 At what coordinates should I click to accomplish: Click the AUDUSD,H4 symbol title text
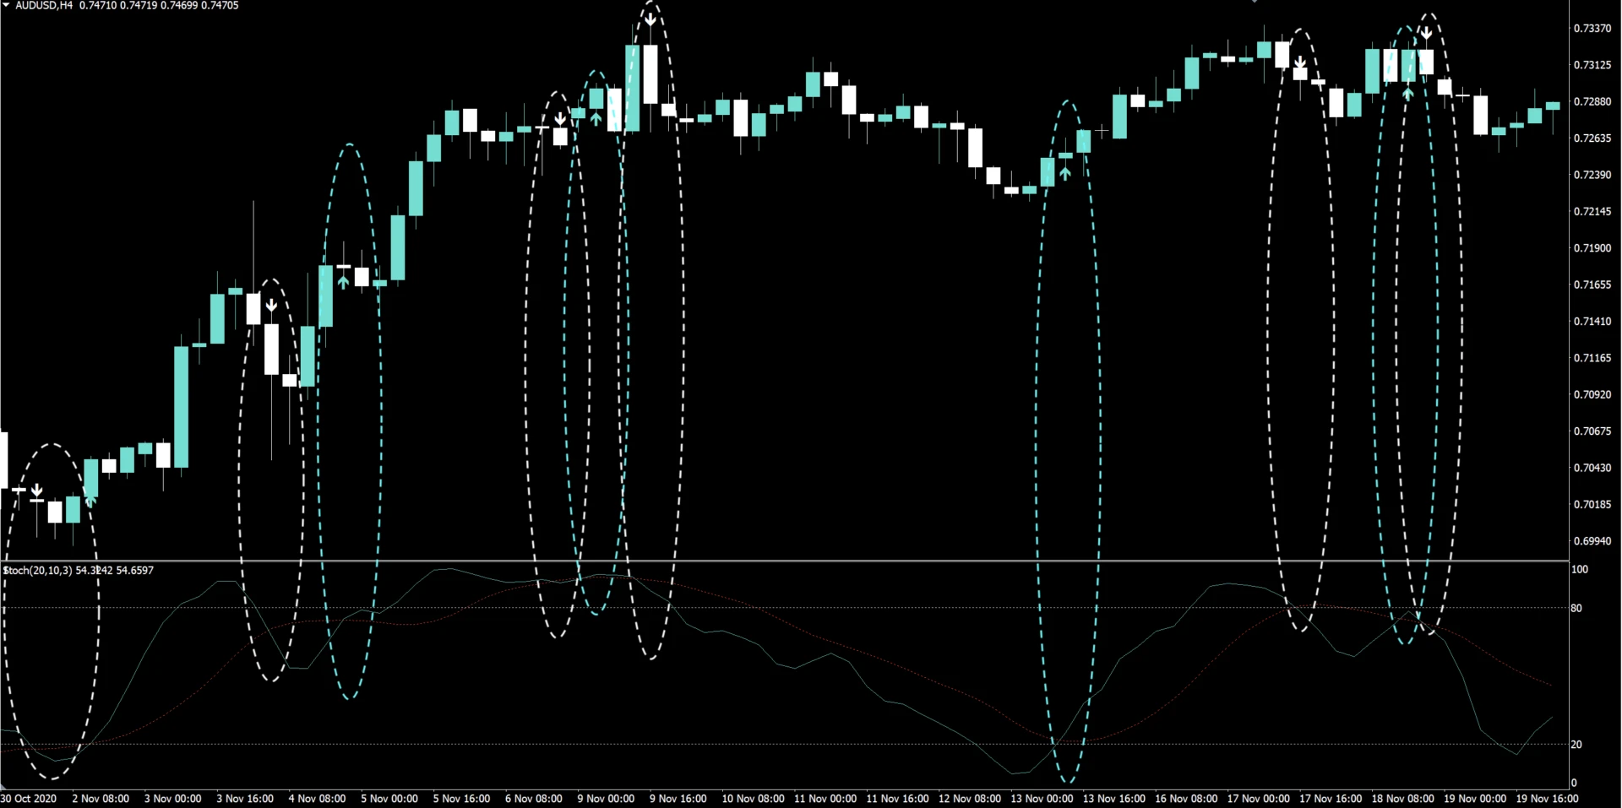tap(44, 6)
